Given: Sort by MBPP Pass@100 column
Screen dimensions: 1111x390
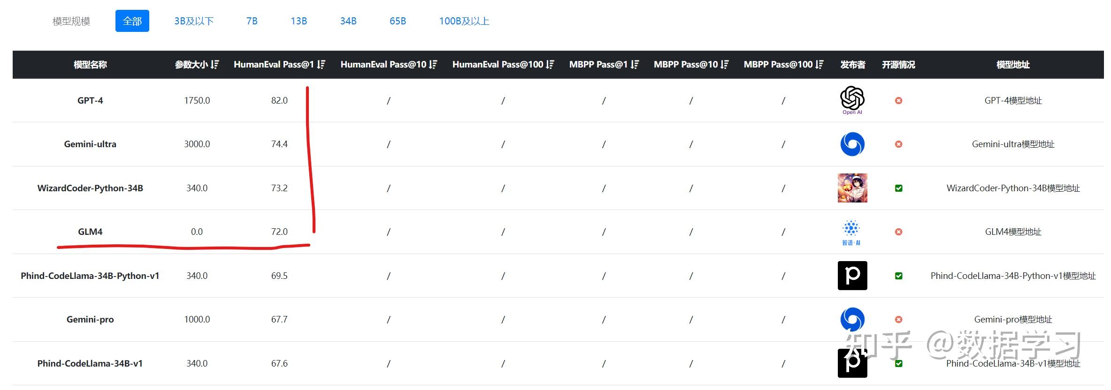Looking at the screenshot, I should (820, 65).
